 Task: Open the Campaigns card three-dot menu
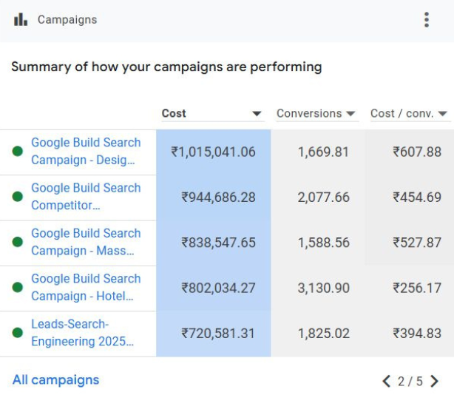pos(427,20)
